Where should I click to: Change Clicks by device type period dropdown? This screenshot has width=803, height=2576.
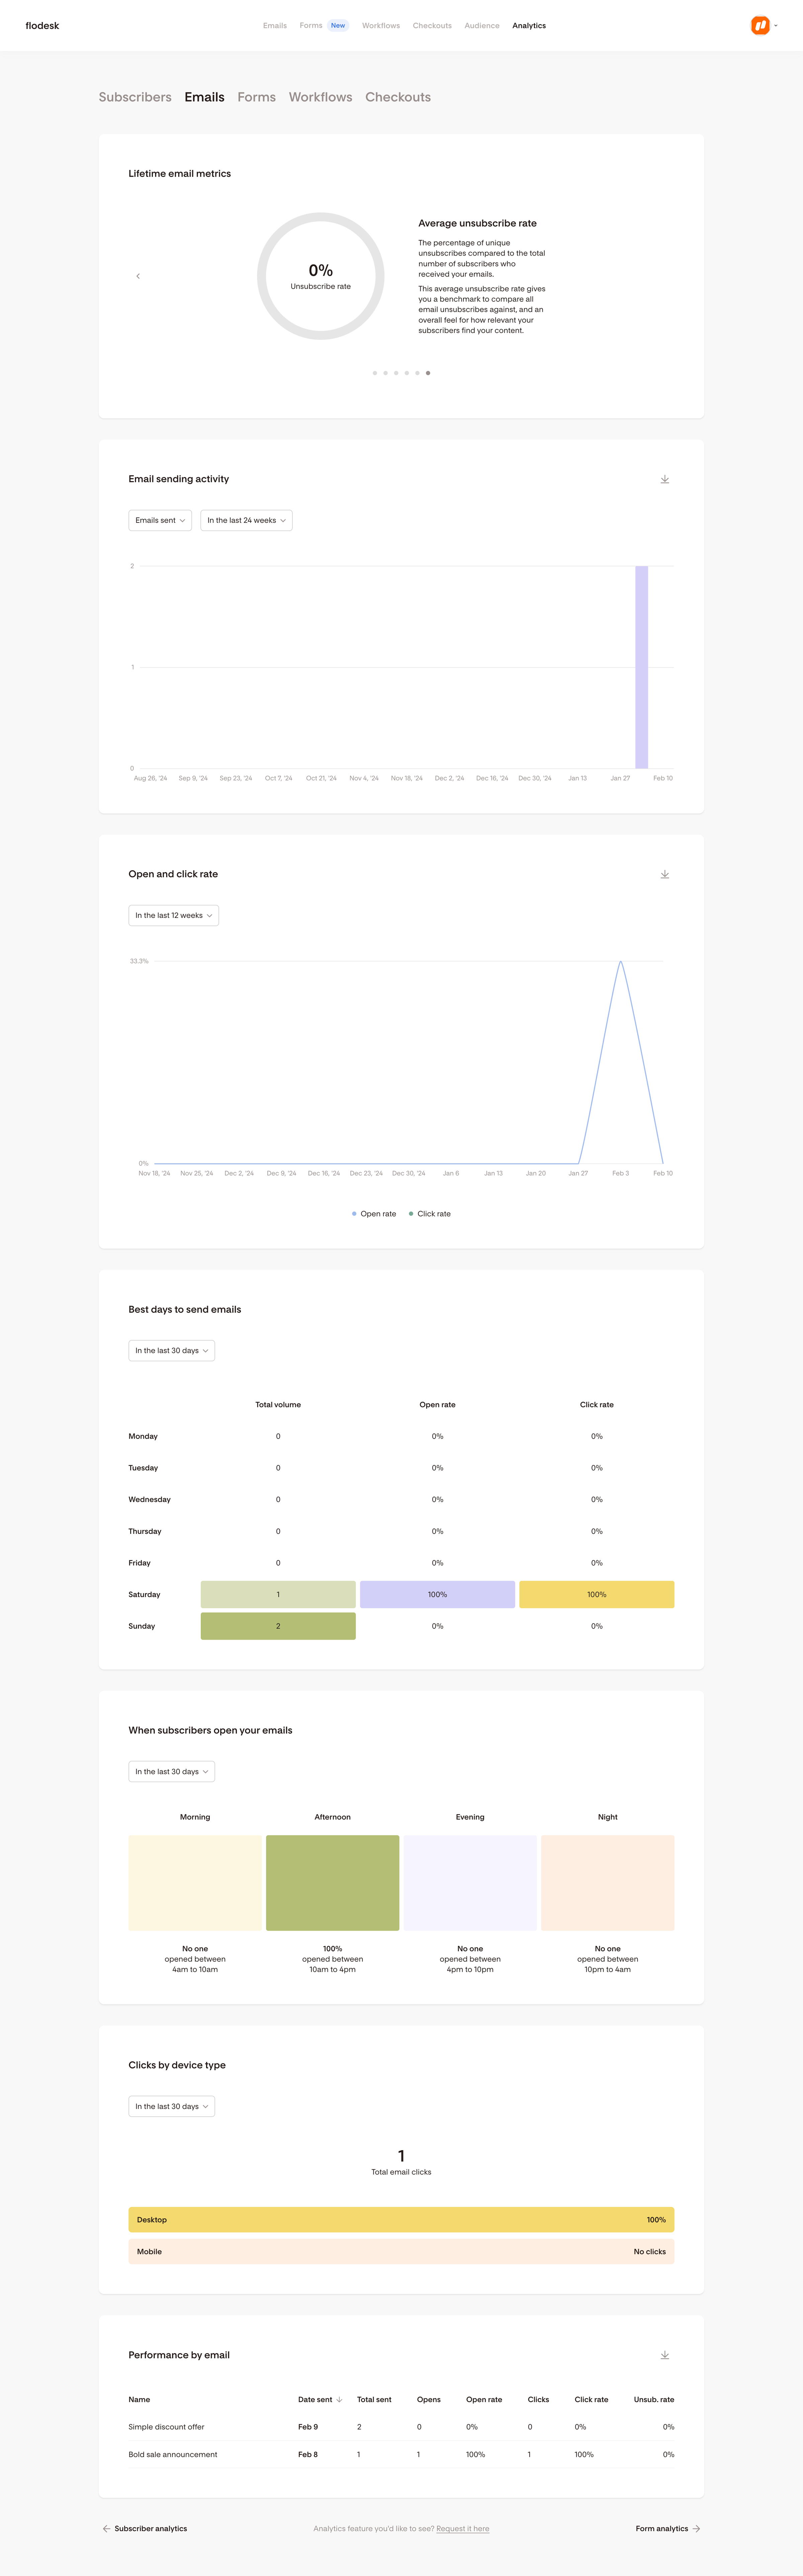pyautogui.click(x=172, y=2106)
